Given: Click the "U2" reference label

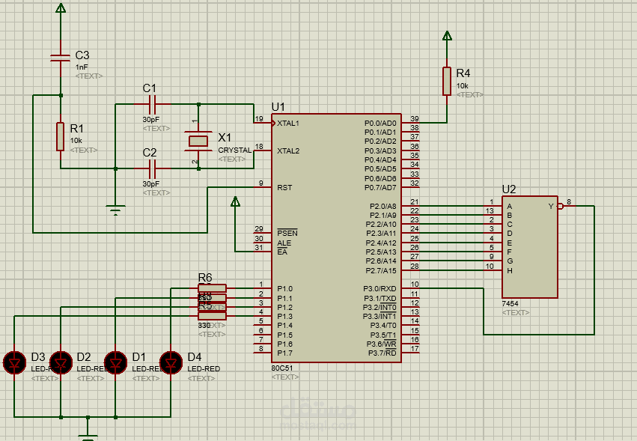Looking at the screenshot, I should point(508,189).
